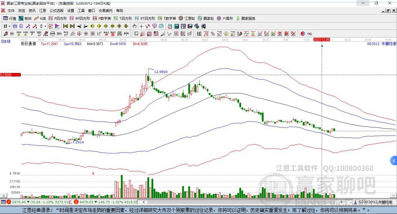Image resolution: width=397 pixels, height=214 pixels.
Task: Click the black left arrow icon
Action: tap(79, 26)
